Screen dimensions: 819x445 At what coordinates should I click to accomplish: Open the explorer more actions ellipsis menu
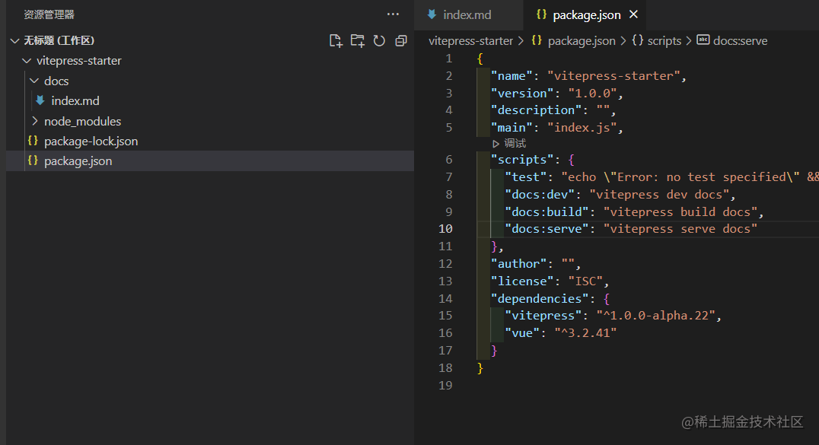[x=393, y=14]
